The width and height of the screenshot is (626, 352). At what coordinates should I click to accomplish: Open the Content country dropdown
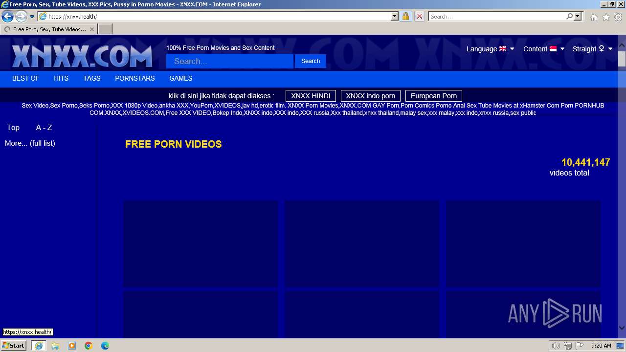pos(544,49)
